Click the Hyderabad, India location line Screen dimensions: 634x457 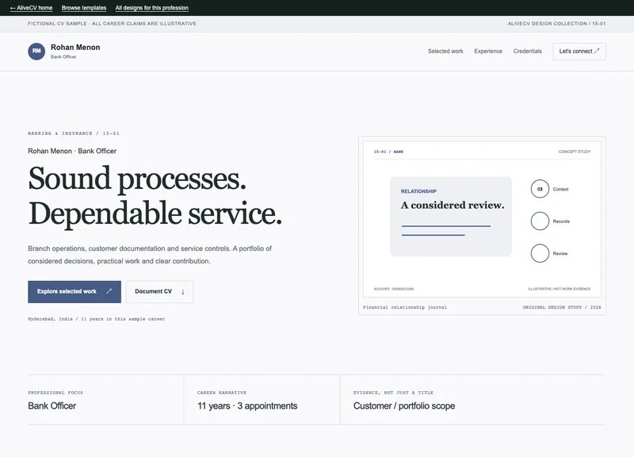(x=96, y=319)
